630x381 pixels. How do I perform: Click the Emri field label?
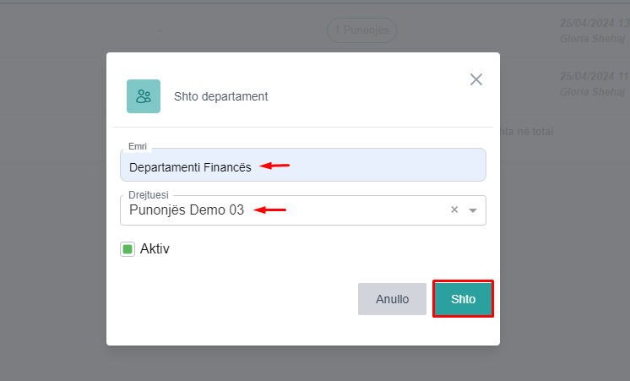coord(137,146)
